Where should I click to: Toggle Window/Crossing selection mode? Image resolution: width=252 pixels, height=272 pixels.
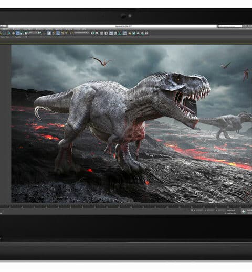[9, 33]
